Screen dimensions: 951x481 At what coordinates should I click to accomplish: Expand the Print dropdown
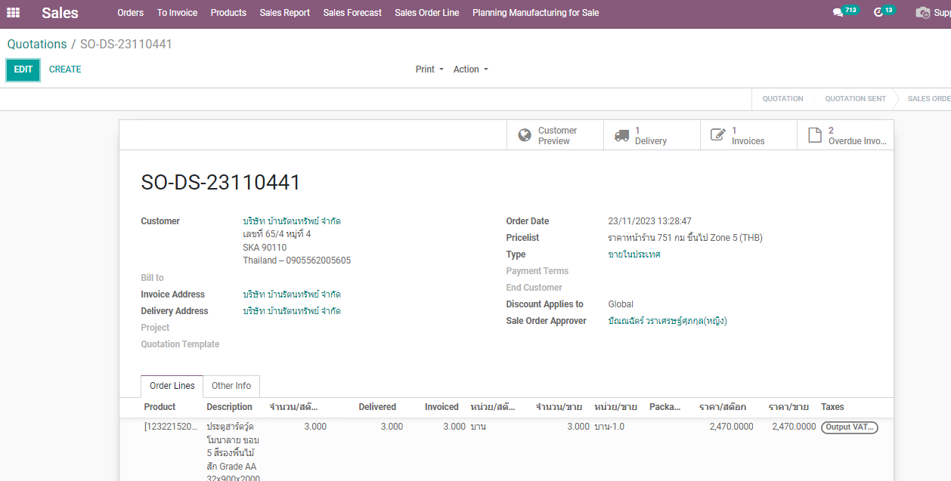(x=429, y=69)
